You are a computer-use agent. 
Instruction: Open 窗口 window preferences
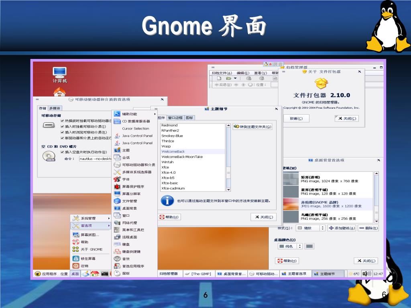pyautogui.click(x=134, y=215)
